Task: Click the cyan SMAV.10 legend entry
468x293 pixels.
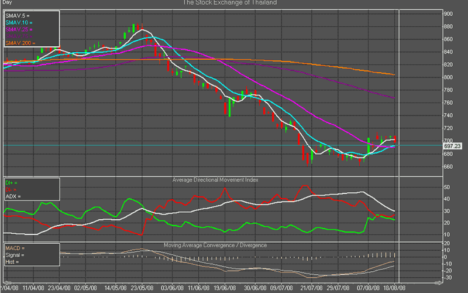Action: 19,22
